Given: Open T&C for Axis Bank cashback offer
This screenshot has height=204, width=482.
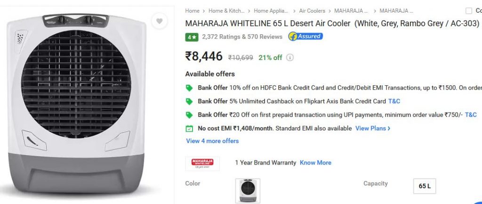Looking at the screenshot, I should (x=394, y=101).
